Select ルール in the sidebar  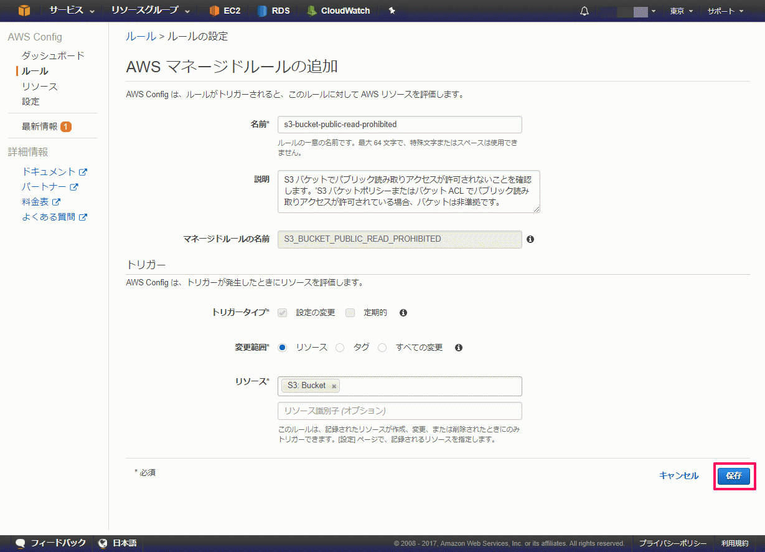35,71
